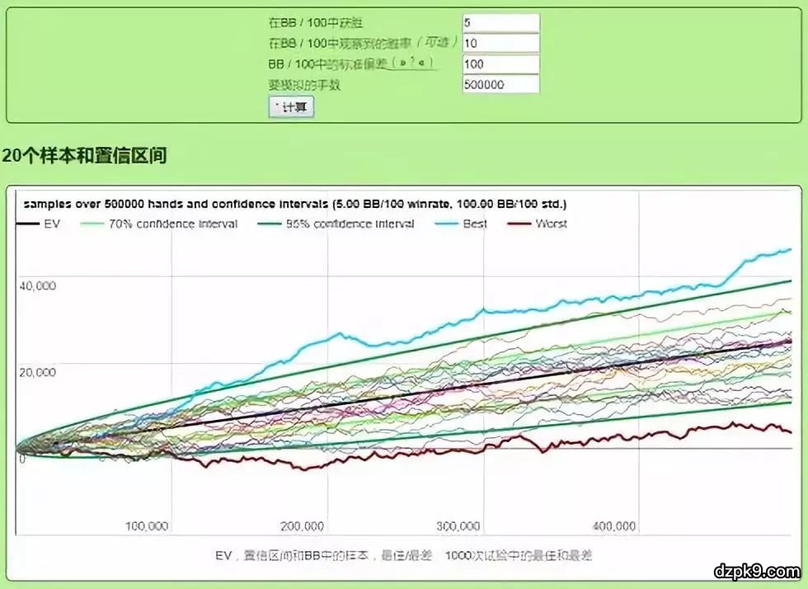This screenshot has width=808, height=589.
Task: Open the parenthesized link beside observed win rate label
Action: point(429,43)
